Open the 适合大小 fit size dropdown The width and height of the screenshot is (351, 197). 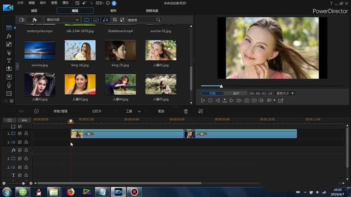click(285, 94)
